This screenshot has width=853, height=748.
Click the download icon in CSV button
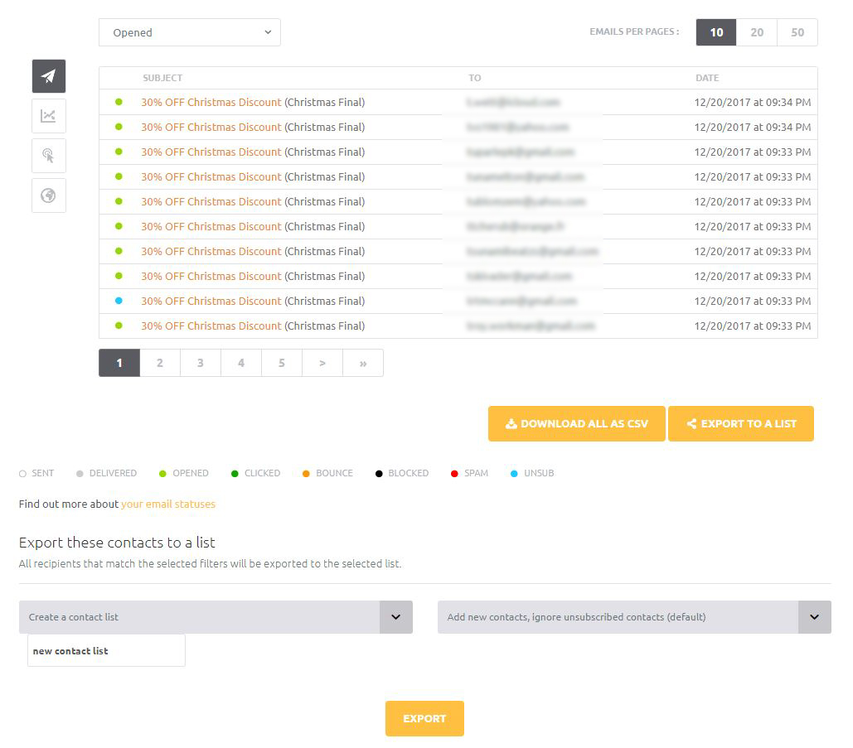[511, 423]
